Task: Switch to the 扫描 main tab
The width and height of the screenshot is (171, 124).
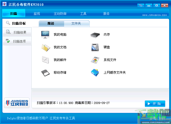Action: tap(14, 13)
